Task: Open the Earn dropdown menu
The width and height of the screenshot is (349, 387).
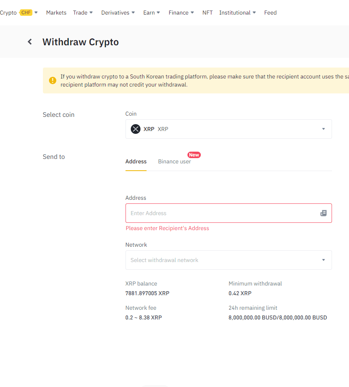Action: [x=152, y=13]
